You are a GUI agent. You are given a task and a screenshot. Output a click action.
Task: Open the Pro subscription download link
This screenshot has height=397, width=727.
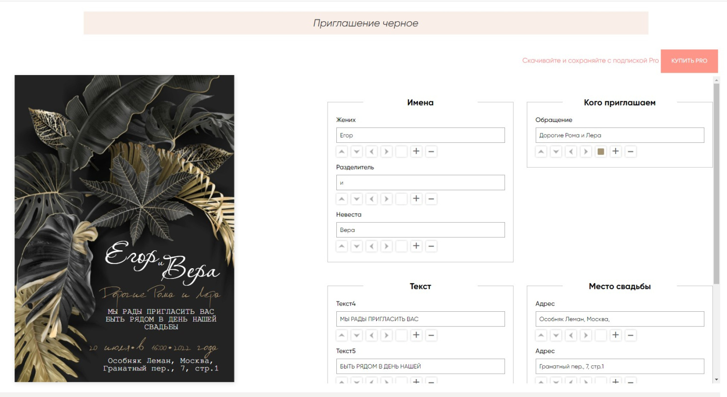tap(590, 61)
